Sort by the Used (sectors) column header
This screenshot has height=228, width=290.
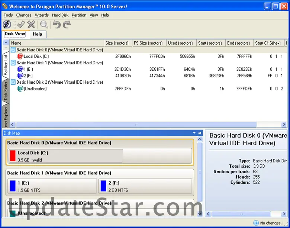[x=181, y=43]
